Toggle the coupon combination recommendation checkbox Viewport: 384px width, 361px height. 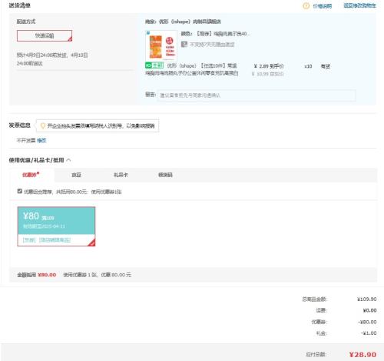(x=20, y=191)
